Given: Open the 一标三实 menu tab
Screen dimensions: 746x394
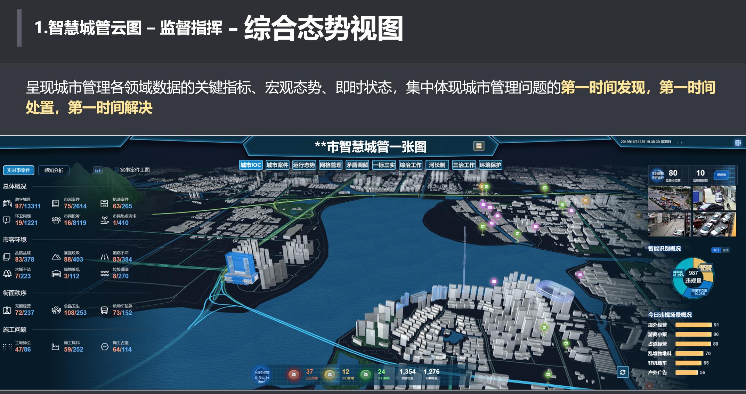Looking at the screenshot, I should (384, 165).
